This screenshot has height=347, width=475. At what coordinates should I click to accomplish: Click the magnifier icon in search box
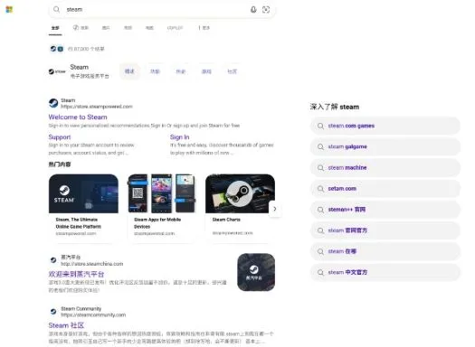[x=56, y=9]
